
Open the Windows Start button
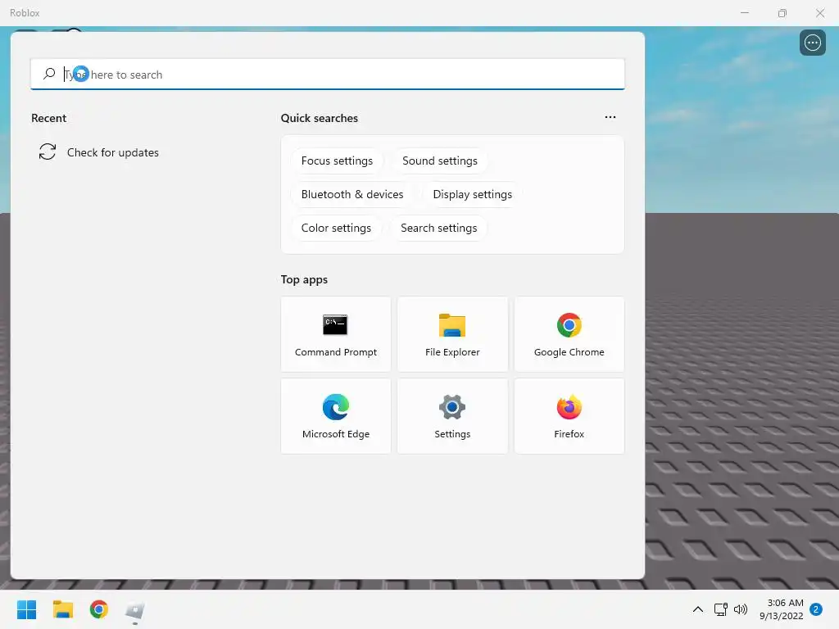tap(27, 609)
